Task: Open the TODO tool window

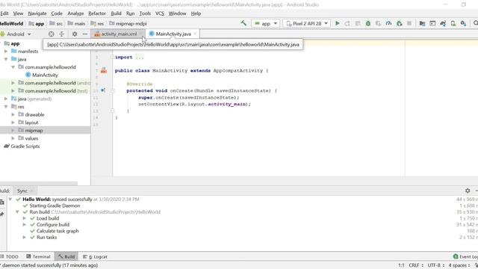Action: (10, 257)
